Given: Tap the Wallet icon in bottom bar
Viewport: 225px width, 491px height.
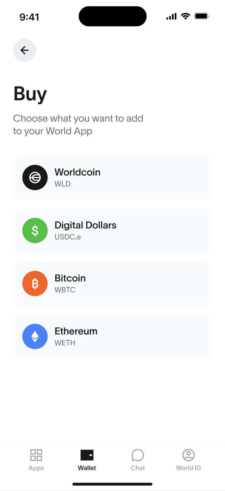Looking at the screenshot, I should [x=87, y=455].
